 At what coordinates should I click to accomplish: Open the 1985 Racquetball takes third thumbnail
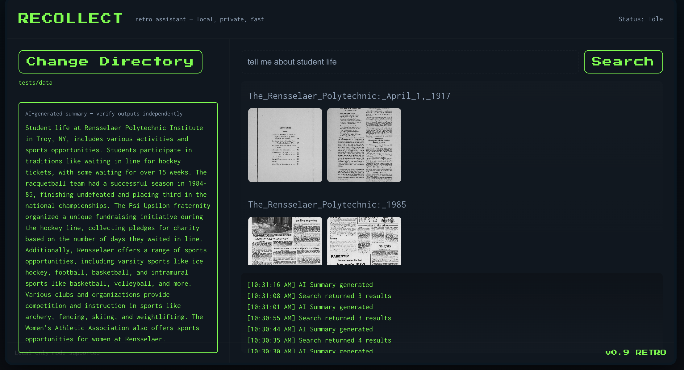click(285, 241)
